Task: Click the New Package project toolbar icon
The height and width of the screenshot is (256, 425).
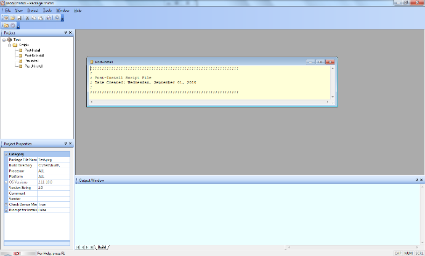Action: pyautogui.click(x=6, y=18)
